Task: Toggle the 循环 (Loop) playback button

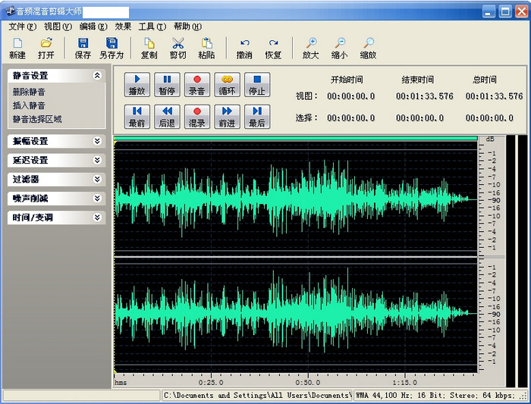Action: (x=227, y=84)
